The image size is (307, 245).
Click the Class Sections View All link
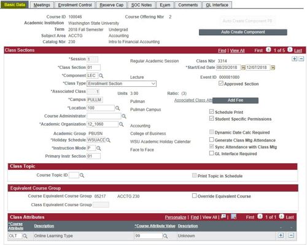coord(237,50)
